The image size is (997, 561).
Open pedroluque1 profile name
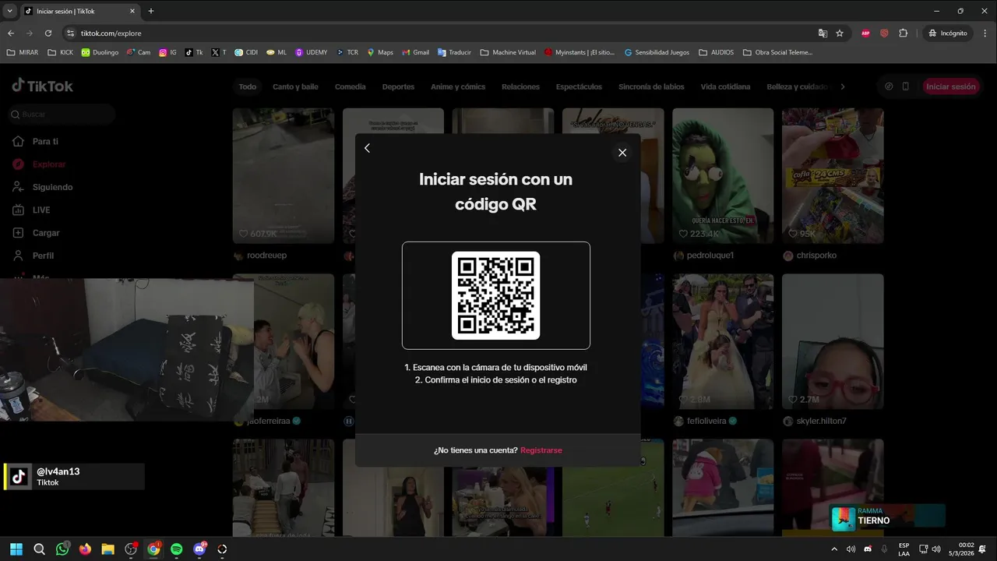tap(710, 256)
